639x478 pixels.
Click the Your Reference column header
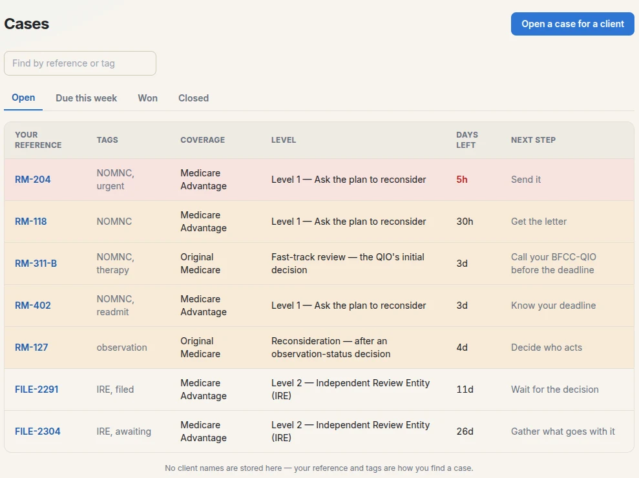coord(38,140)
